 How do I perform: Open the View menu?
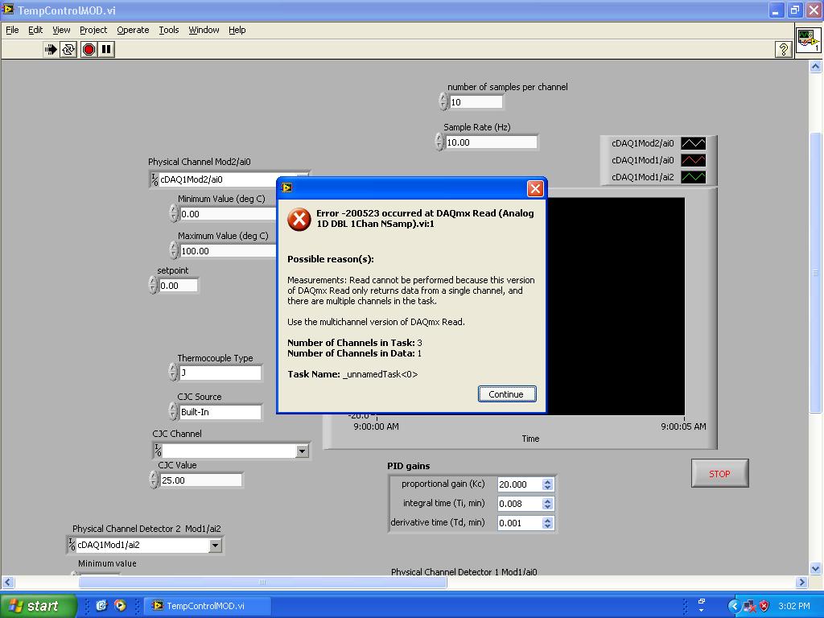coord(61,30)
